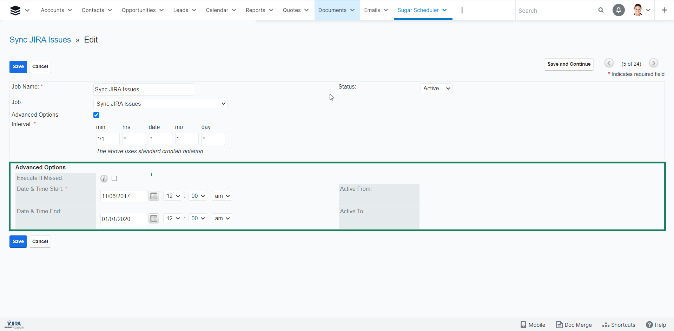Expand the Job dropdown list

coord(161,104)
